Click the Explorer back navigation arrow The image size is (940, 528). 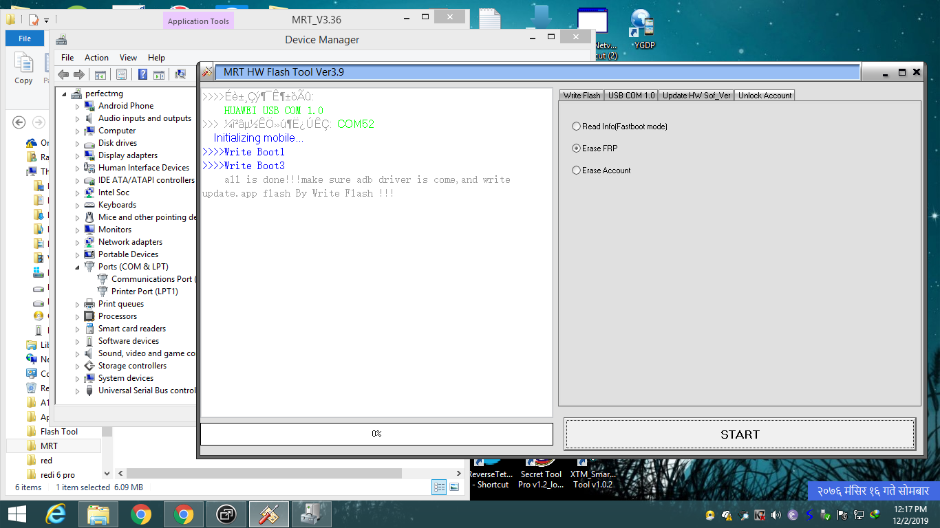(19, 122)
